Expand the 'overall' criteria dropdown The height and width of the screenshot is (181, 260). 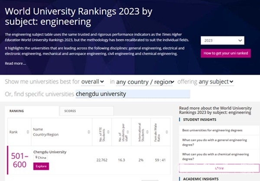point(93,82)
